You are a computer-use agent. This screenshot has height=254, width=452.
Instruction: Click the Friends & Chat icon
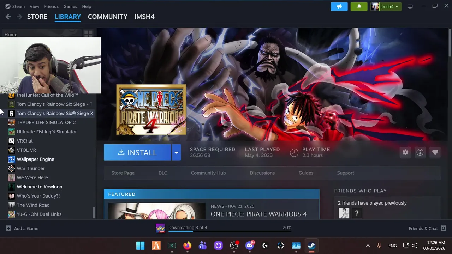coord(444,229)
